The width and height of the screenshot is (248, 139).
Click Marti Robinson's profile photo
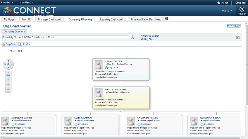click(x=98, y=93)
